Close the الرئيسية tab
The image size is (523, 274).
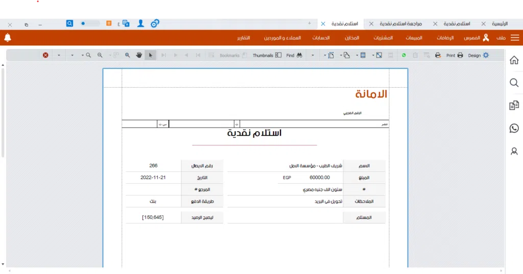(x=483, y=23)
